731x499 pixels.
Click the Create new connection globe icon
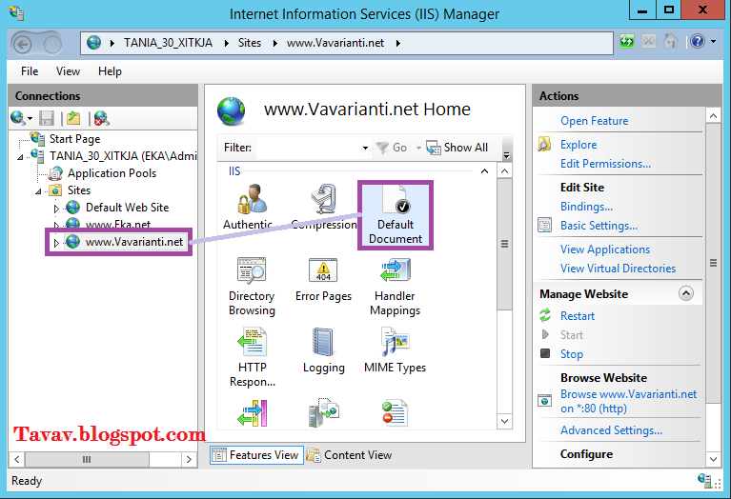click(x=18, y=118)
